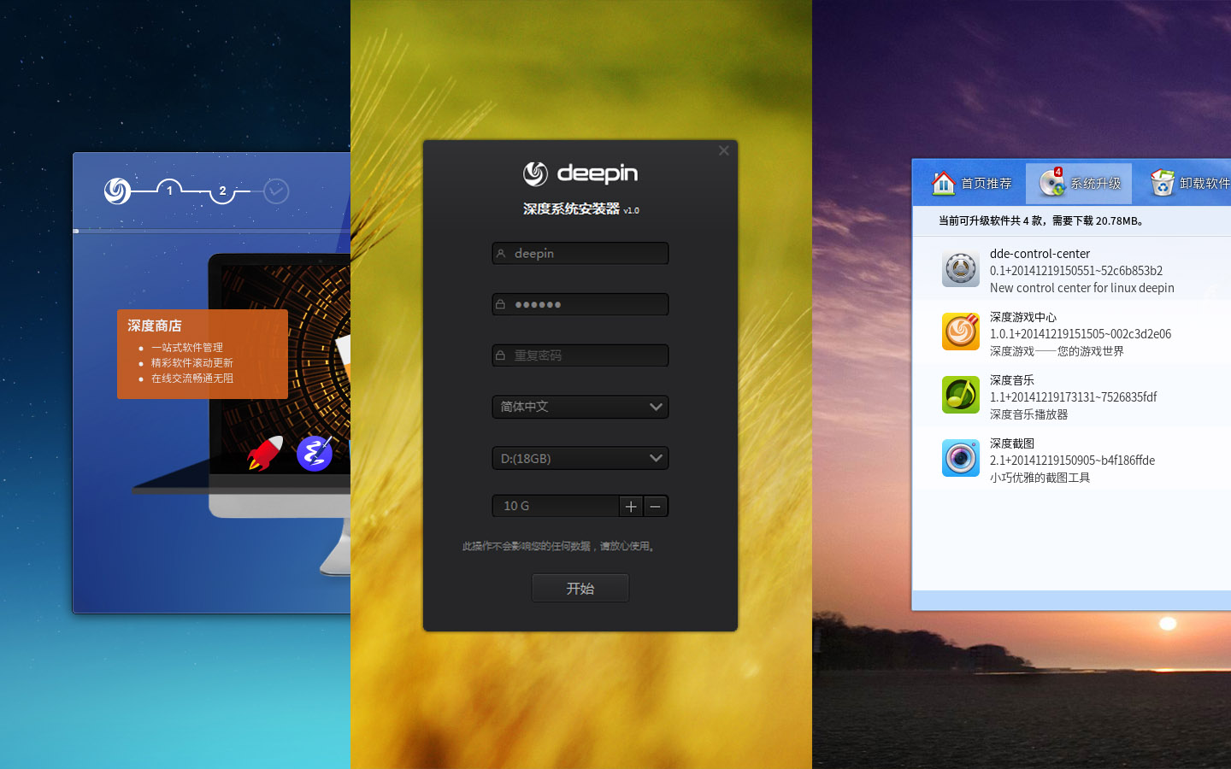Click 在线交流畅通无阻 bullet text
1231x769 pixels.
point(192,379)
